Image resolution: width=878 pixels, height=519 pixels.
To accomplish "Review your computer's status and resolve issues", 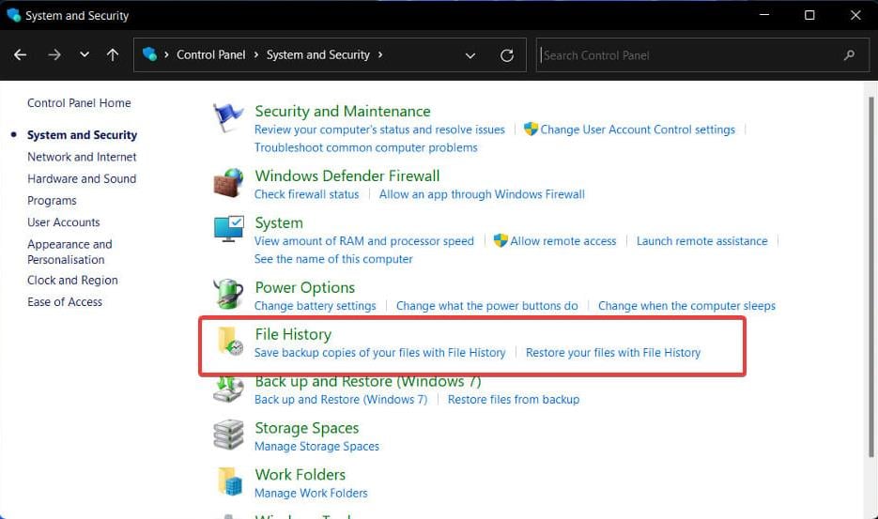I will (379, 130).
